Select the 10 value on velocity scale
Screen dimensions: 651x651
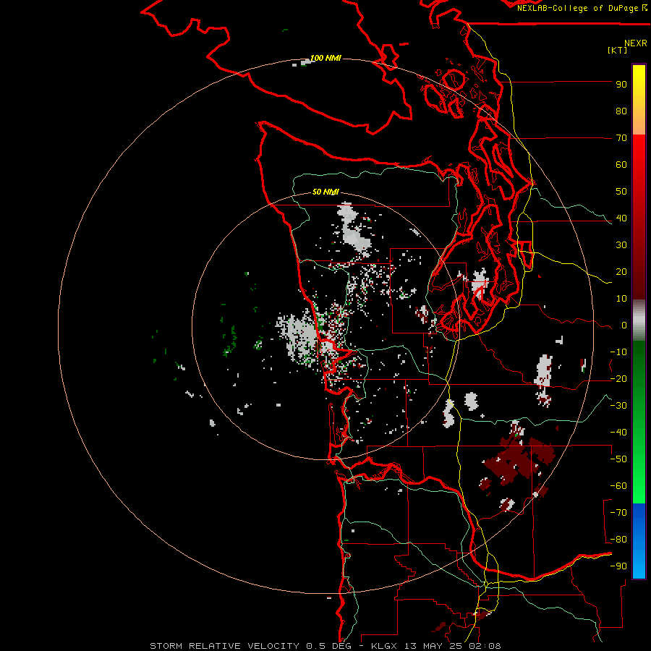tap(621, 299)
